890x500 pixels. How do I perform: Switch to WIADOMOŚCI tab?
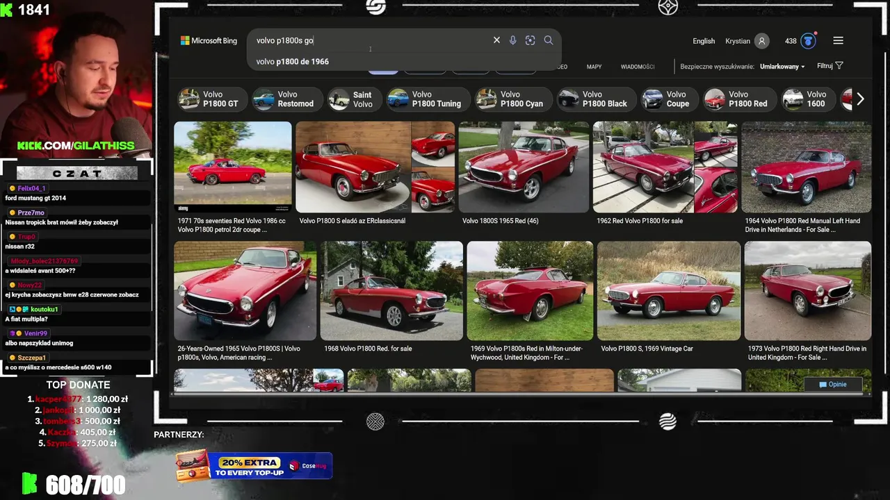[x=638, y=67]
